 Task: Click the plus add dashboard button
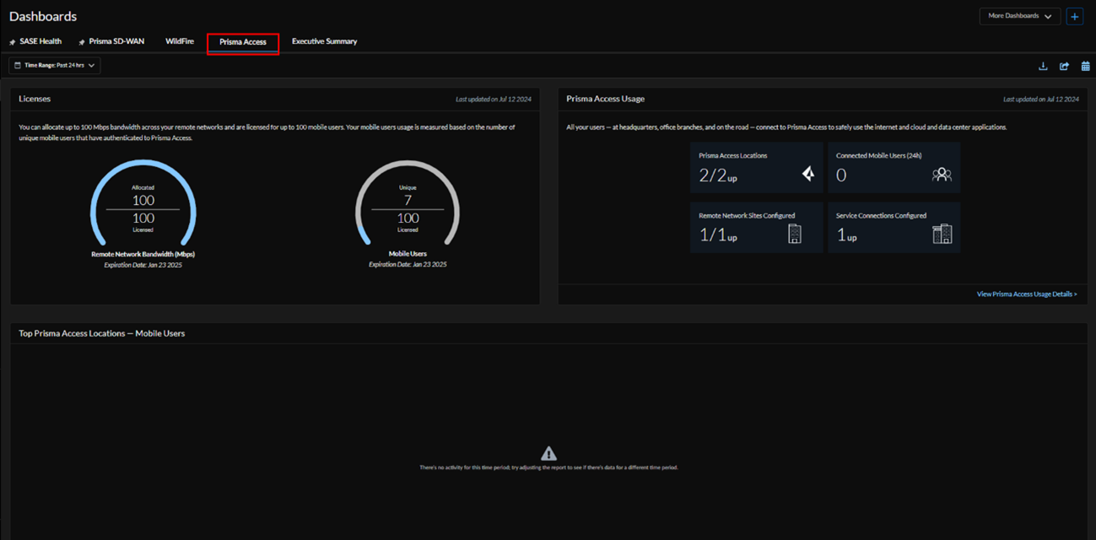(x=1074, y=16)
